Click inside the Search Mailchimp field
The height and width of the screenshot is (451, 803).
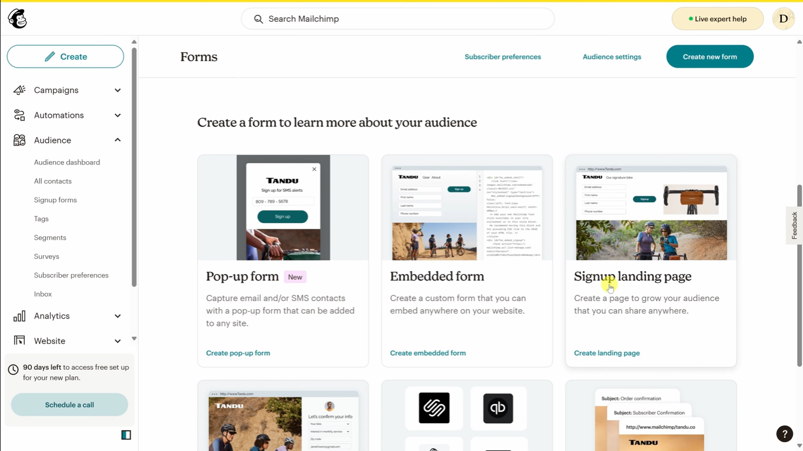coord(397,18)
